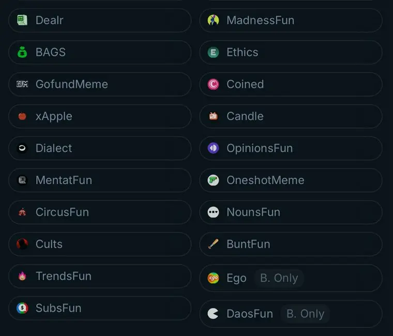Image resolution: width=393 pixels, height=336 pixels.
Task: Click the GFM logo icon
Action: pyautogui.click(x=22, y=84)
